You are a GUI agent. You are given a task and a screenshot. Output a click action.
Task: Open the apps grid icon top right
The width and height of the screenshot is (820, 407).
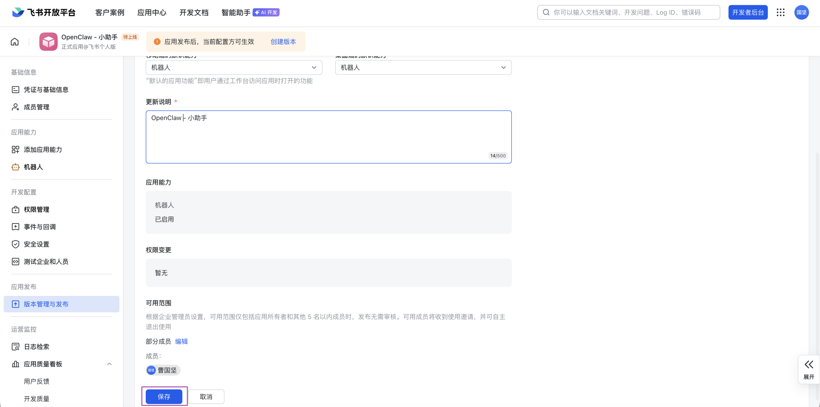point(781,12)
